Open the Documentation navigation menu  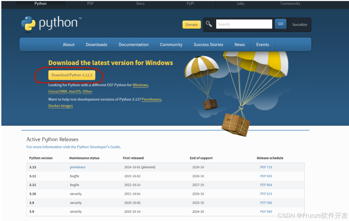pyautogui.click(x=133, y=45)
